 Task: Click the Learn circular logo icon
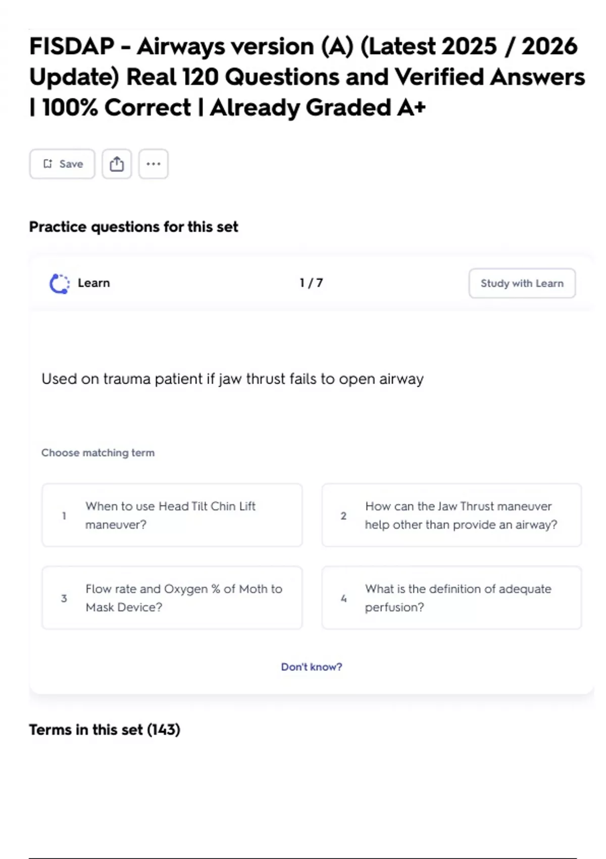[x=59, y=283]
